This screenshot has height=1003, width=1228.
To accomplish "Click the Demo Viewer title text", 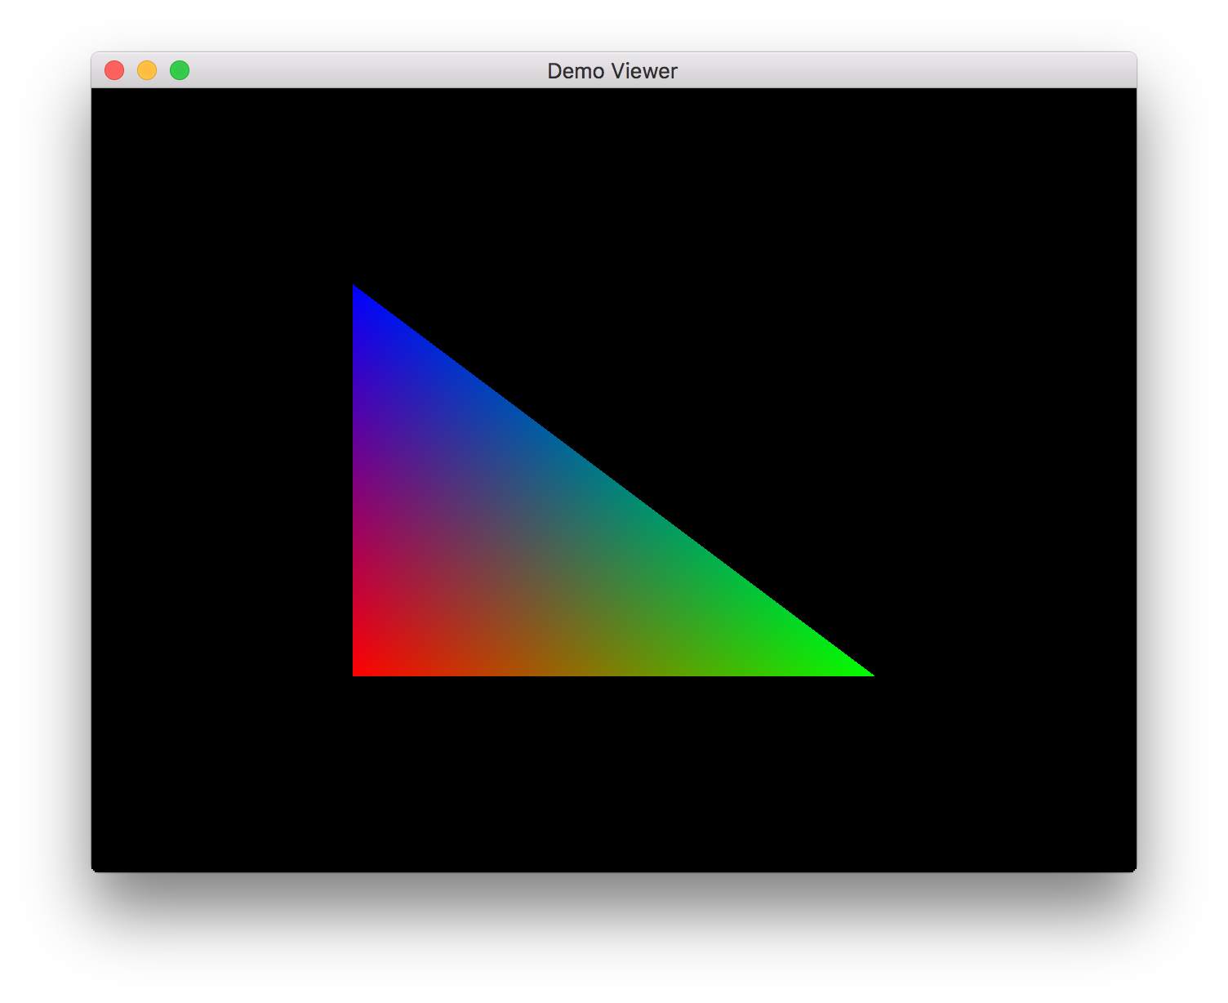I will (x=612, y=71).
